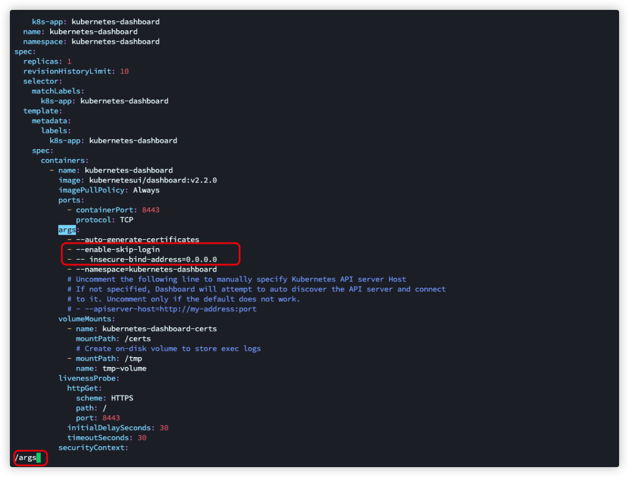Click the comment 'to it. Uncomment only if the default'
Viewport: 629px width, 477px height.
click(x=183, y=299)
